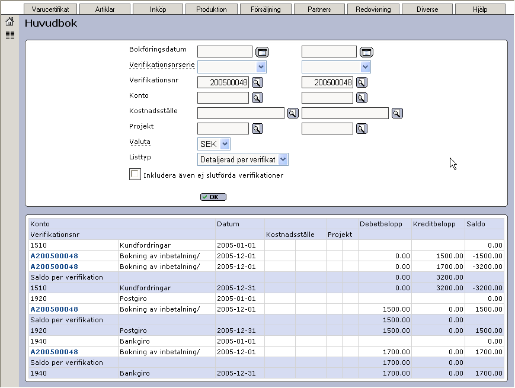Open the Diverse menu
Image resolution: width=515 pixels, height=388 pixels.
click(427, 9)
